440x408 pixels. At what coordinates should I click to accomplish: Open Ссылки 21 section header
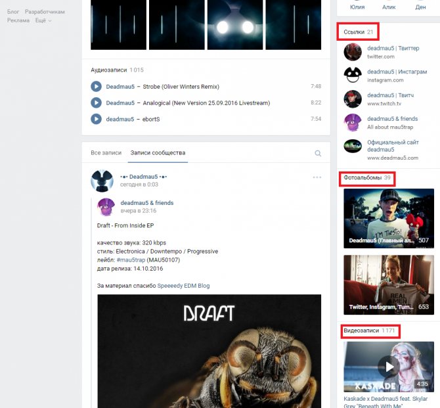click(359, 32)
